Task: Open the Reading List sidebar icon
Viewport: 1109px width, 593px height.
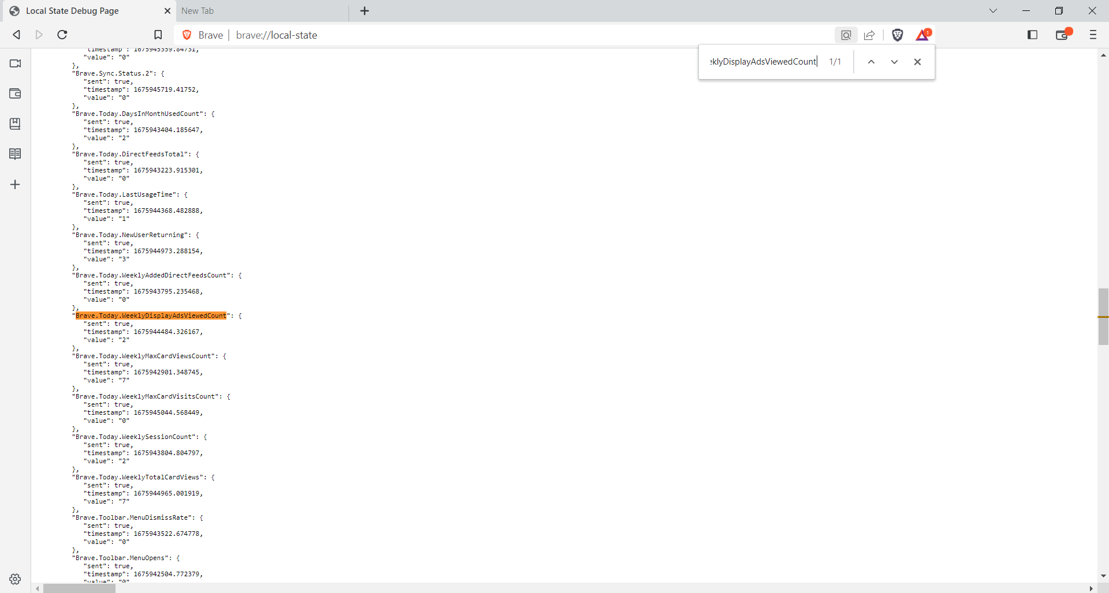Action: [15, 153]
